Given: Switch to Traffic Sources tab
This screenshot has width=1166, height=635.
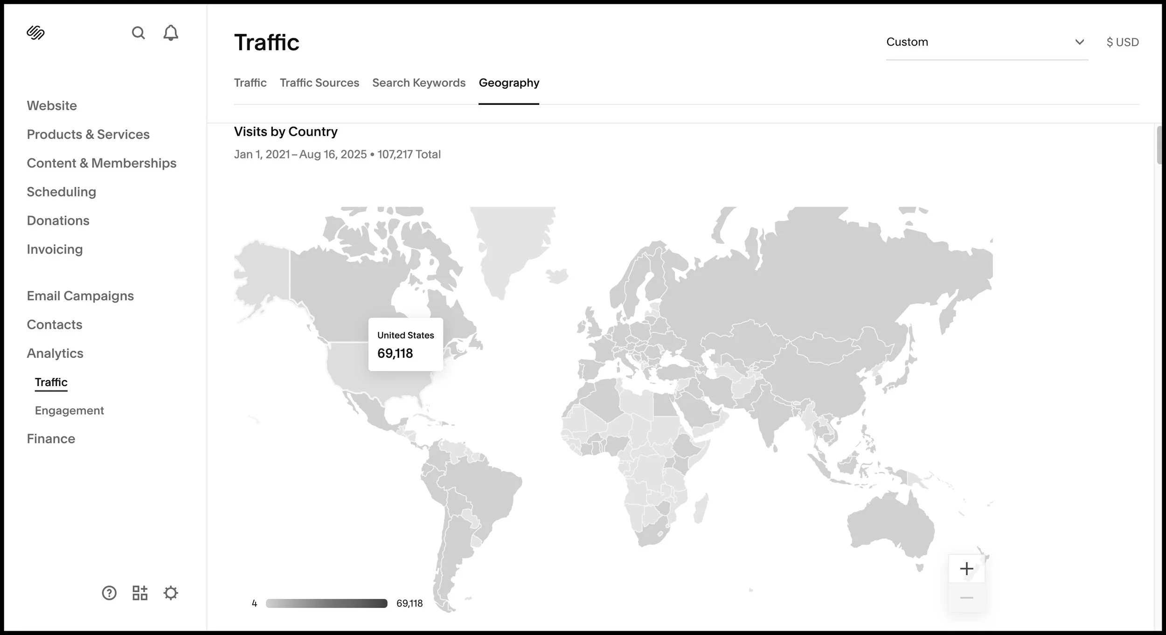Looking at the screenshot, I should click(319, 83).
